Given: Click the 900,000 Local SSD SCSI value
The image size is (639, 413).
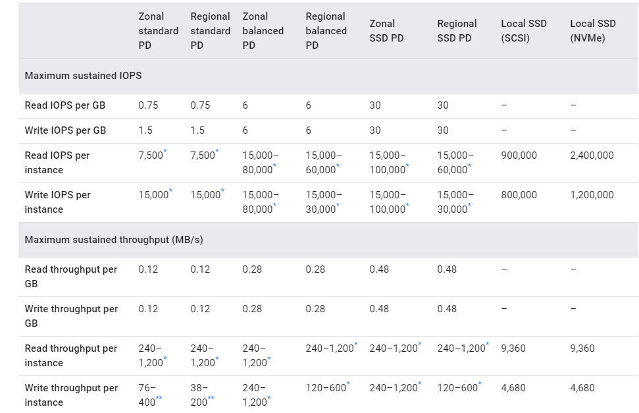Looking at the screenshot, I should point(519,155).
